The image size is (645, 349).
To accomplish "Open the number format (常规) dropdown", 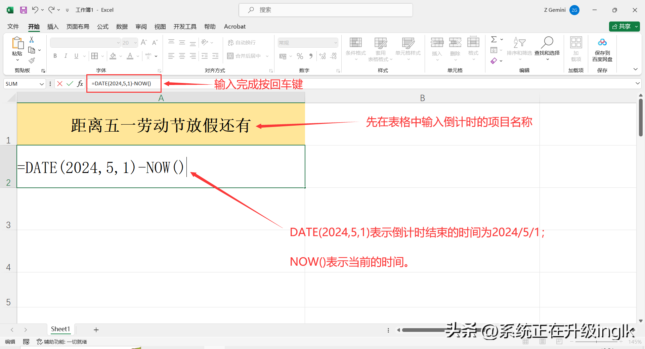I will [335, 43].
